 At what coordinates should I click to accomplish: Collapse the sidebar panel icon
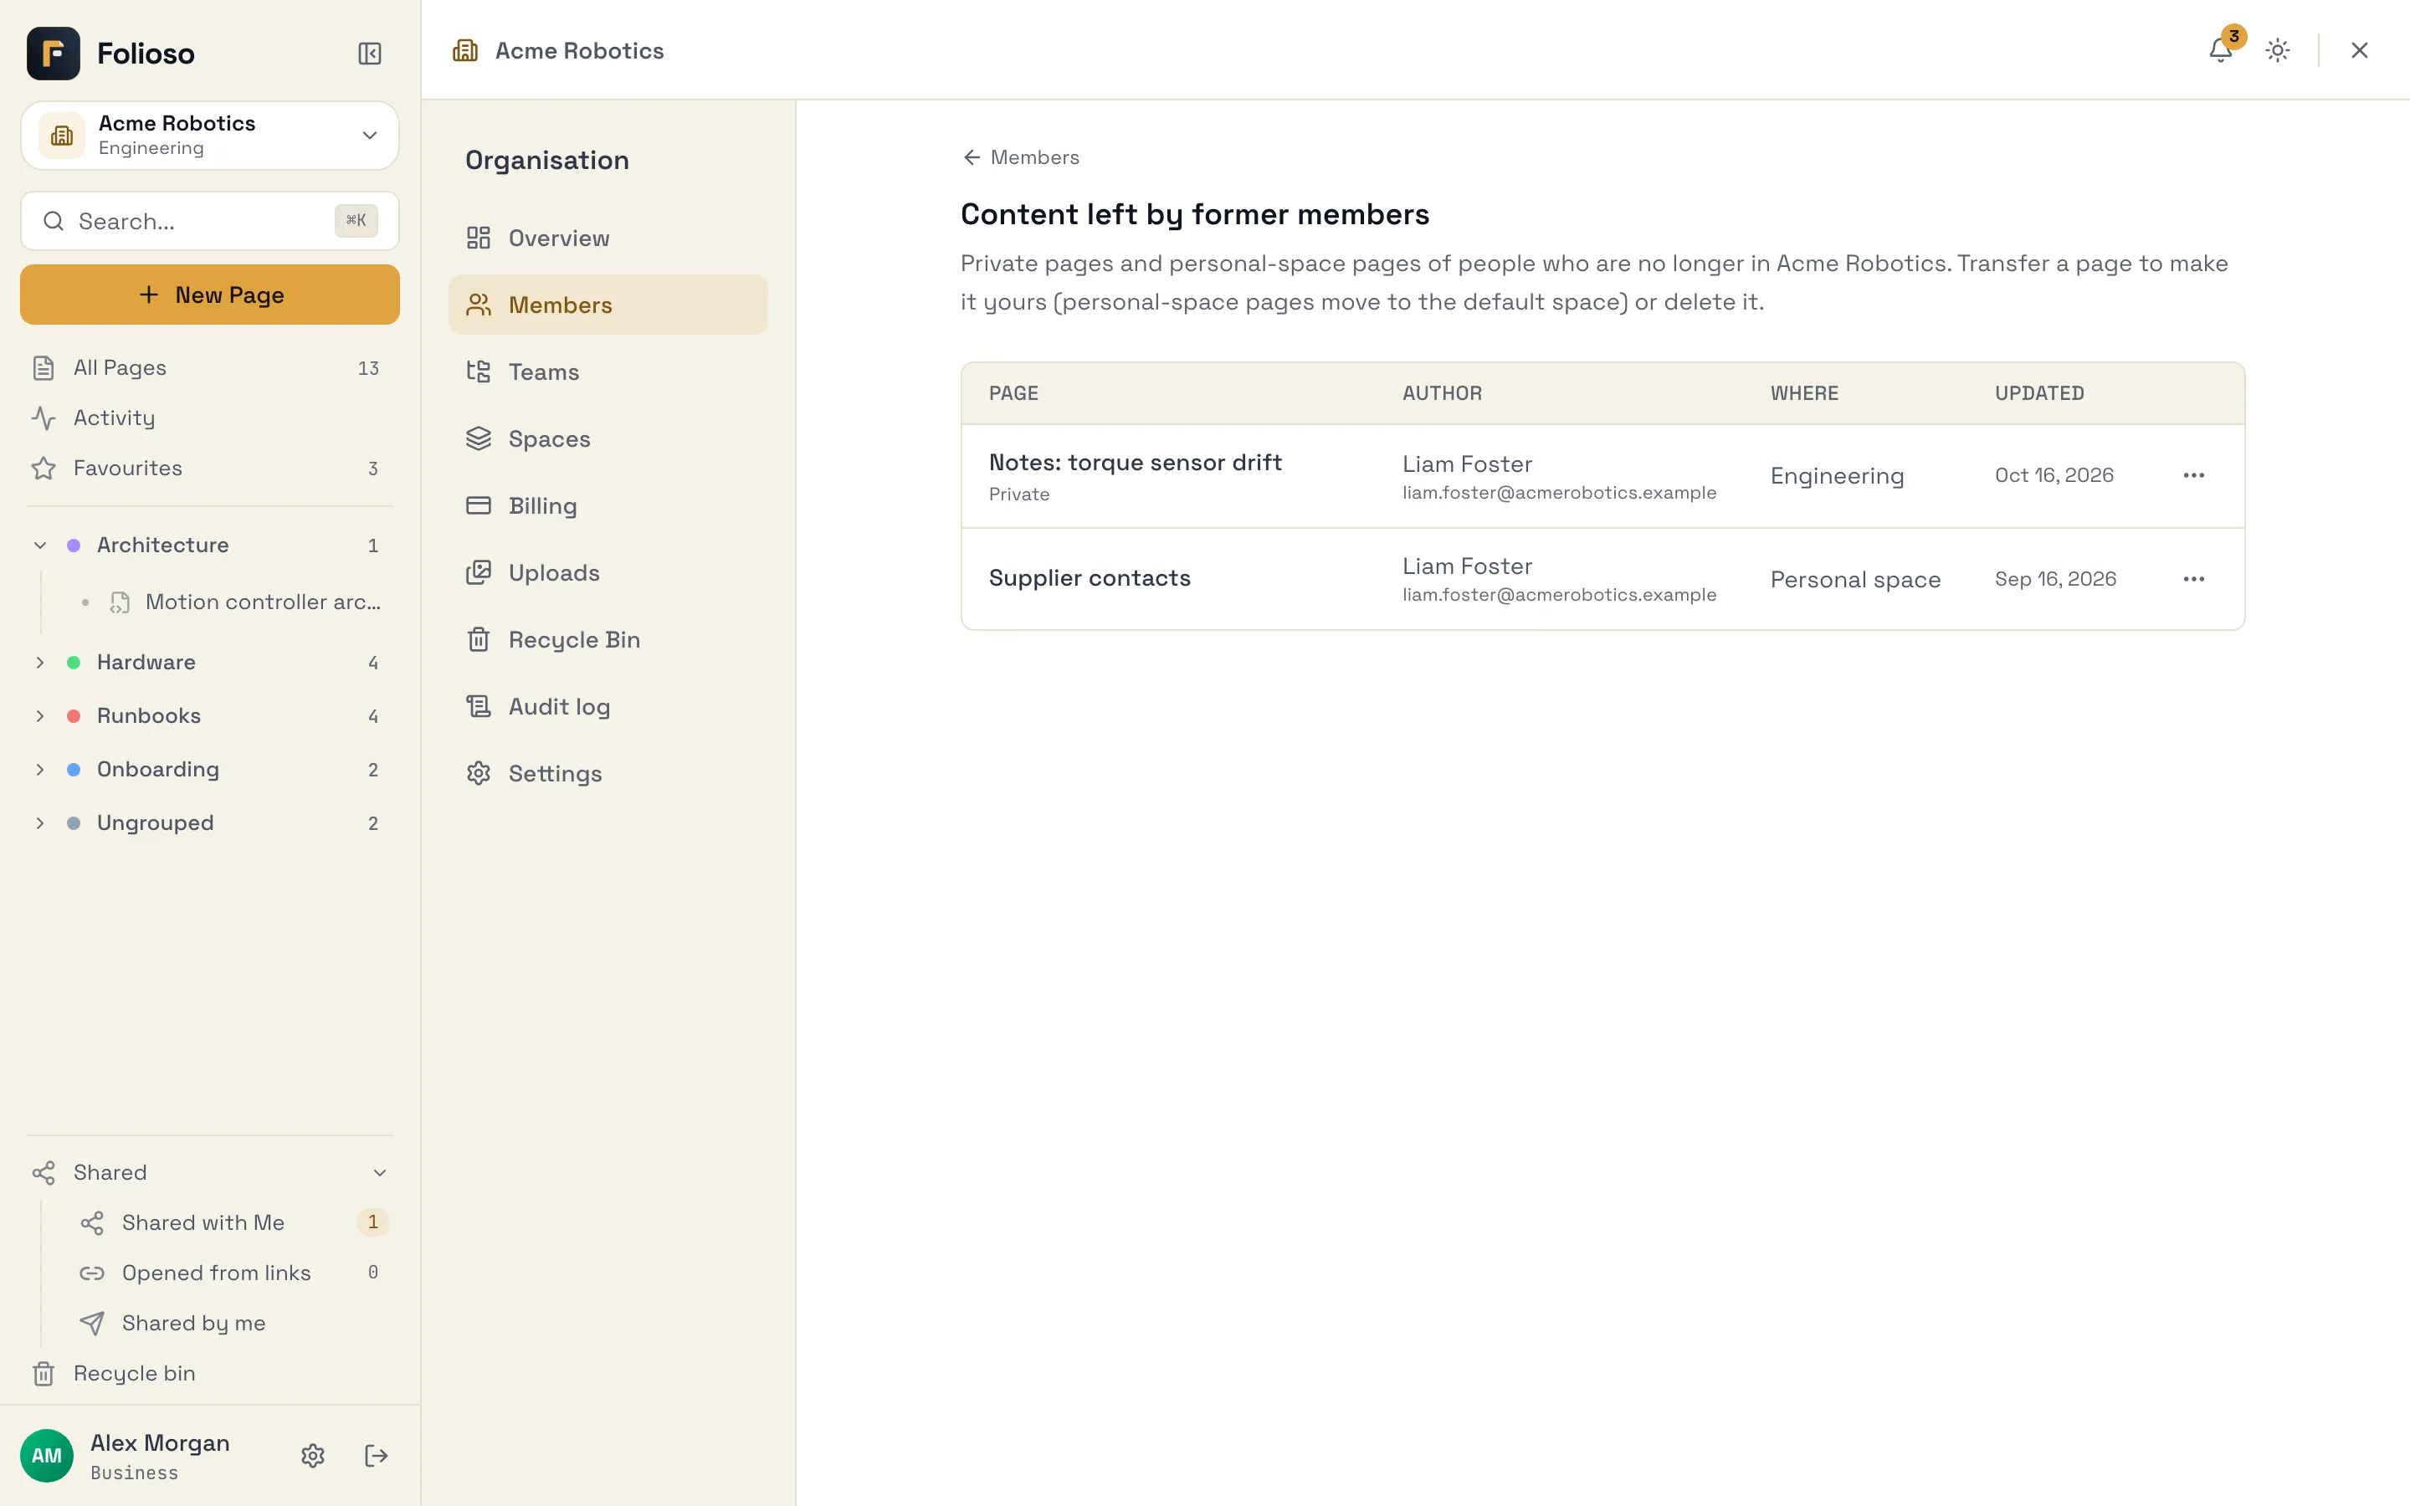(x=370, y=53)
